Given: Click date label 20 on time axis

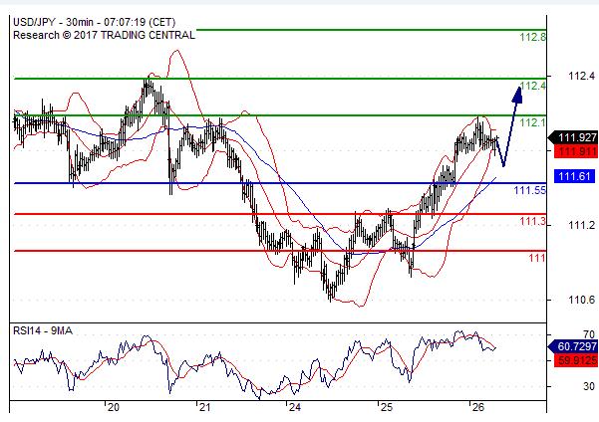Looking at the screenshot, I should tap(113, 407).
